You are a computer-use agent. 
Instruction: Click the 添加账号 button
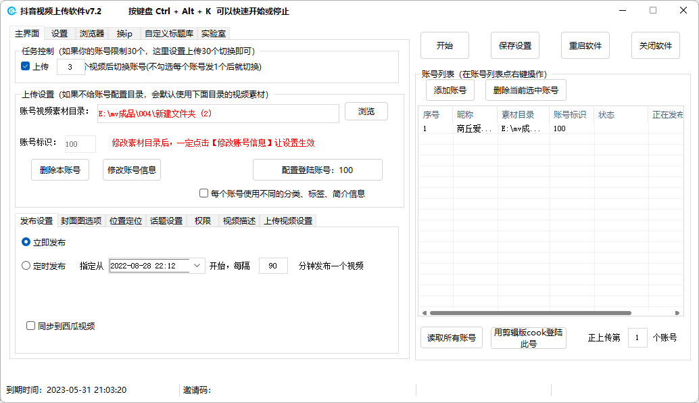click(450, 90)
